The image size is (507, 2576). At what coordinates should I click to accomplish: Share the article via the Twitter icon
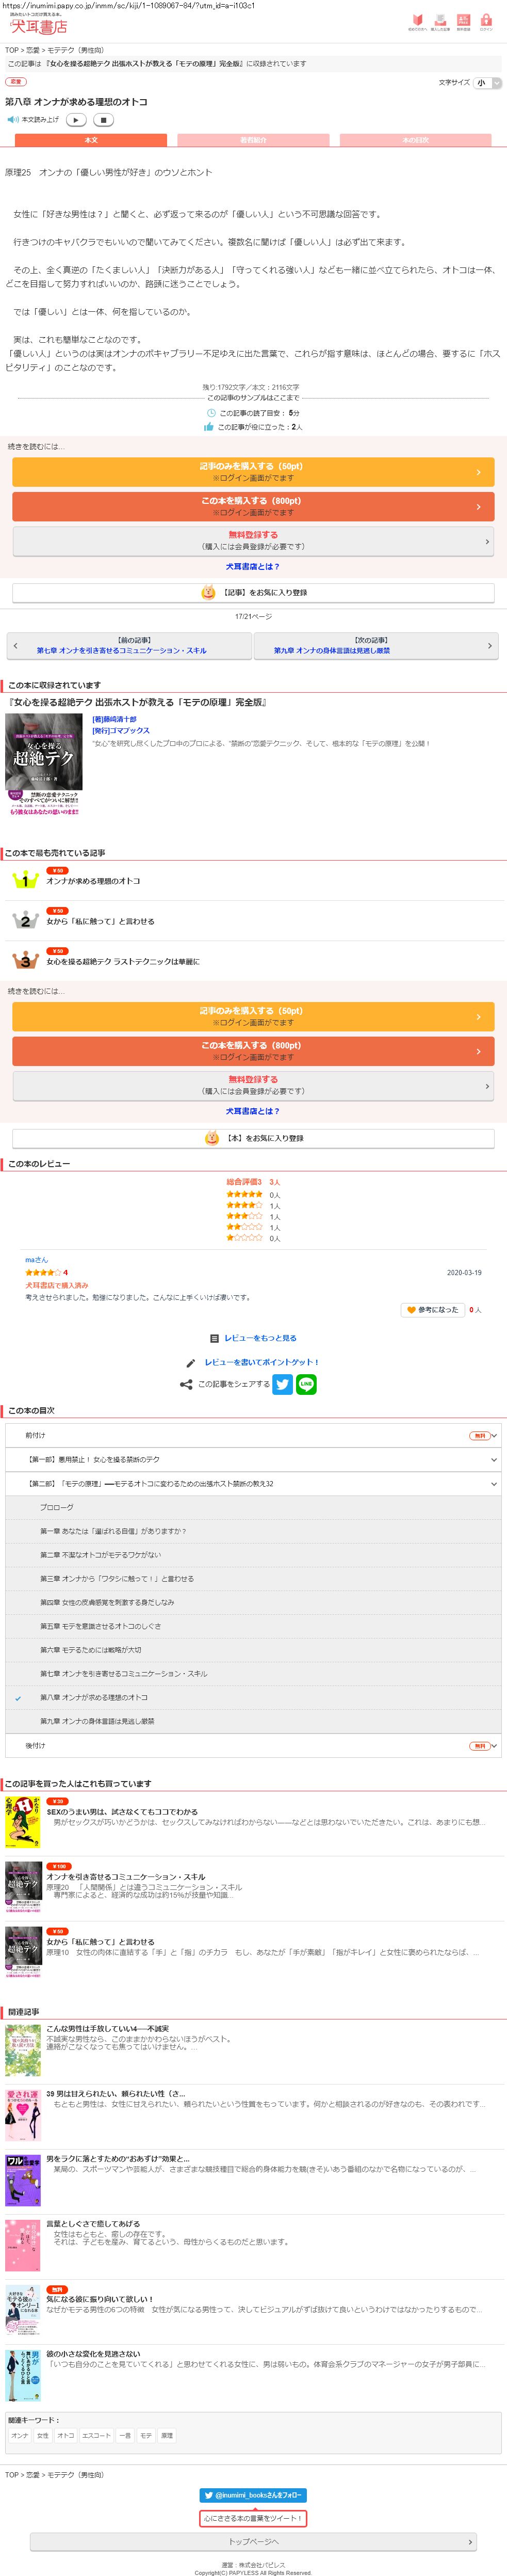tap(283, 1384)
